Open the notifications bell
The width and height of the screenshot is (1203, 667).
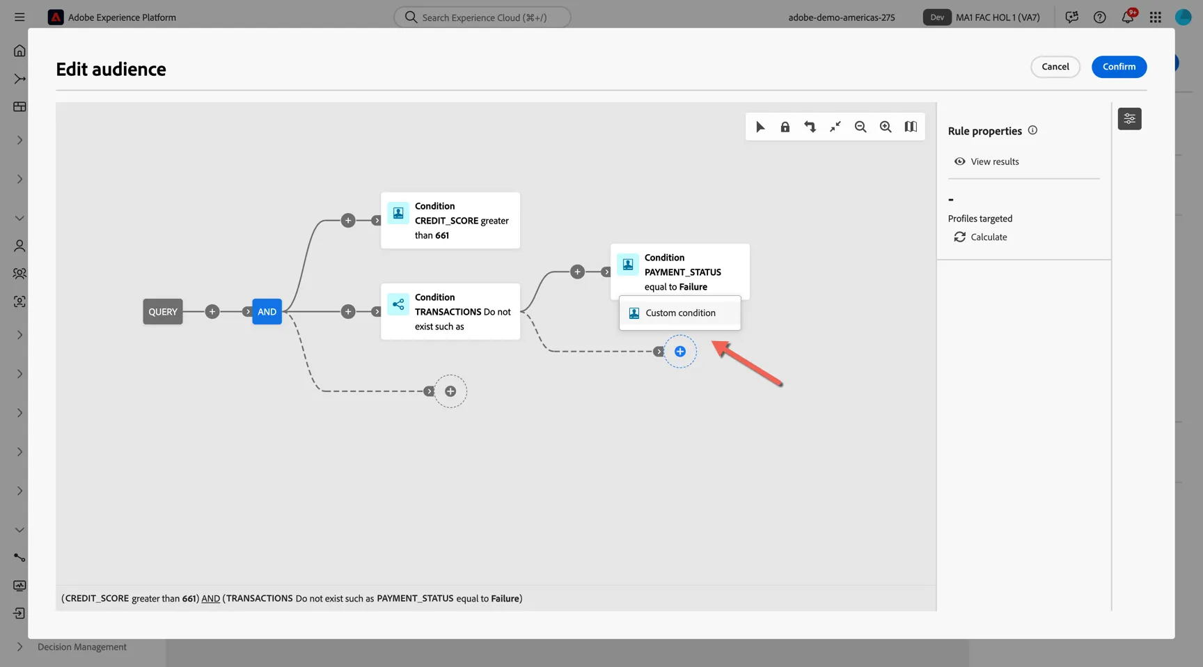tap(1127, 17)
